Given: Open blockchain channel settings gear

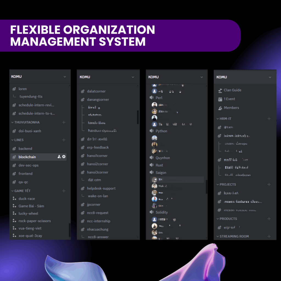Looking at the screenshot, I should 64,157.
